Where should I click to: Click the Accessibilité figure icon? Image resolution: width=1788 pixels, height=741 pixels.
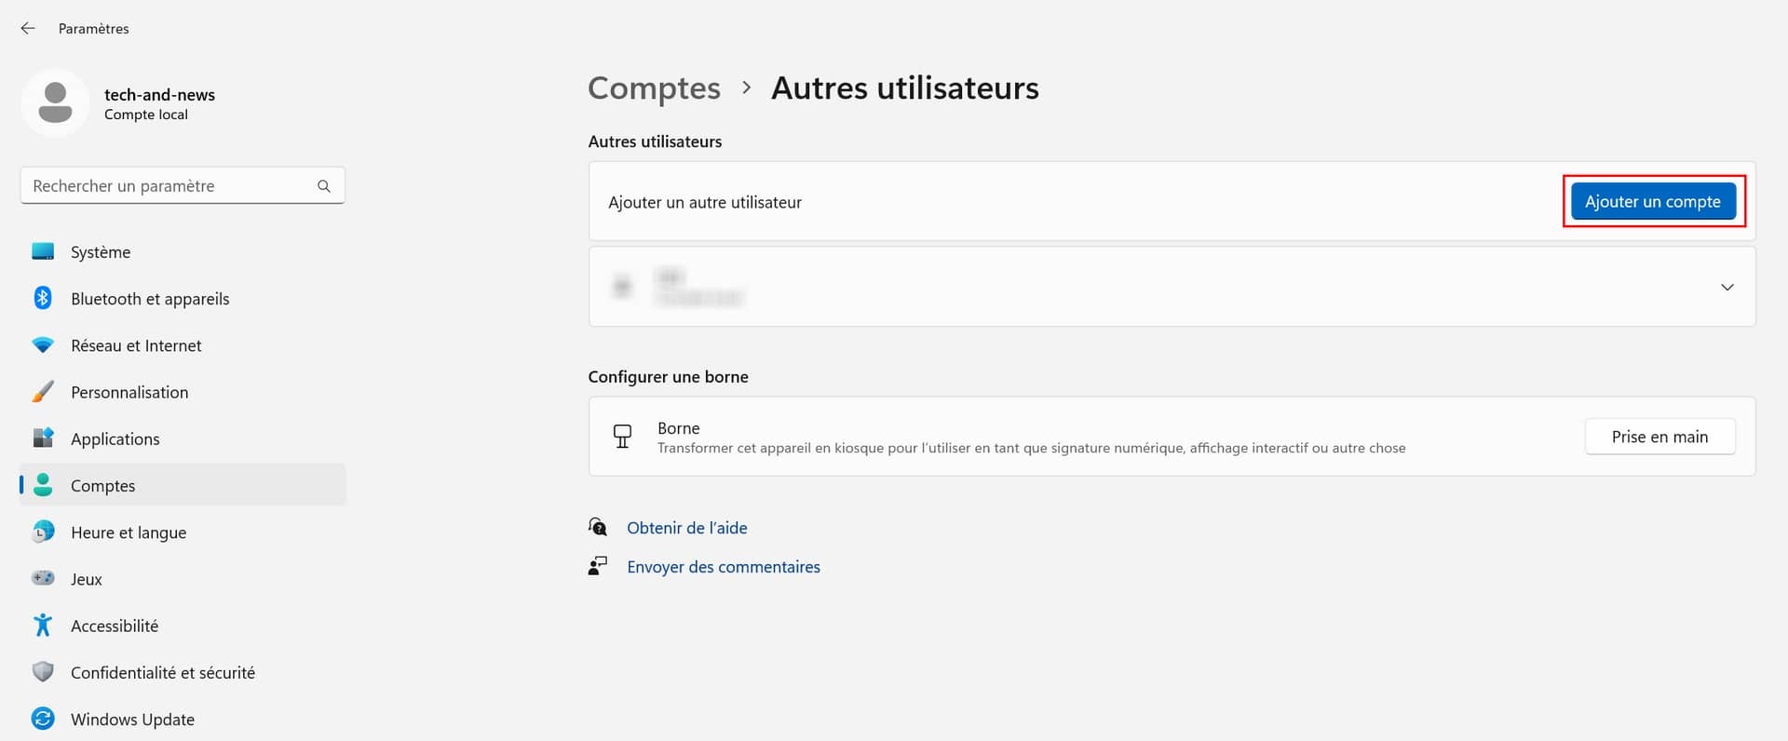coord(43,625)
